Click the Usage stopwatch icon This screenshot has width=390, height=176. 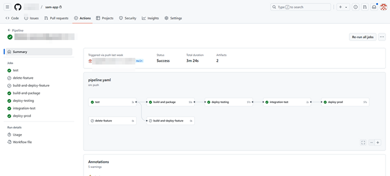tap(9, 134)
